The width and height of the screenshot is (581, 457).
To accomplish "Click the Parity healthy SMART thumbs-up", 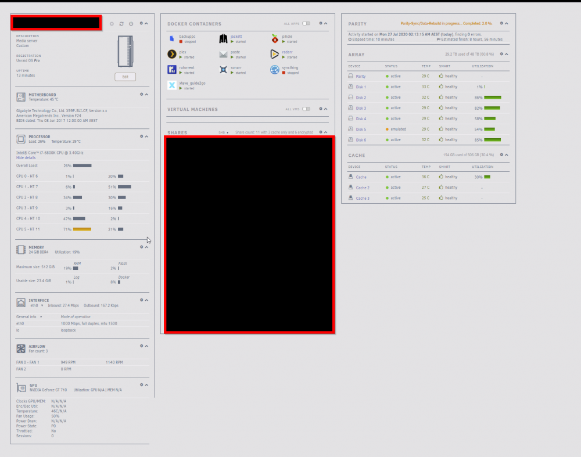I will [x=441, y=75].
